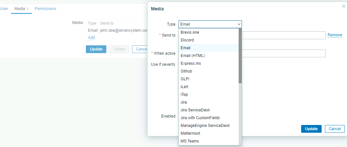347x147 pixels.
Task: Click the dropdown list scrollbar
Action: pos(240,56)
